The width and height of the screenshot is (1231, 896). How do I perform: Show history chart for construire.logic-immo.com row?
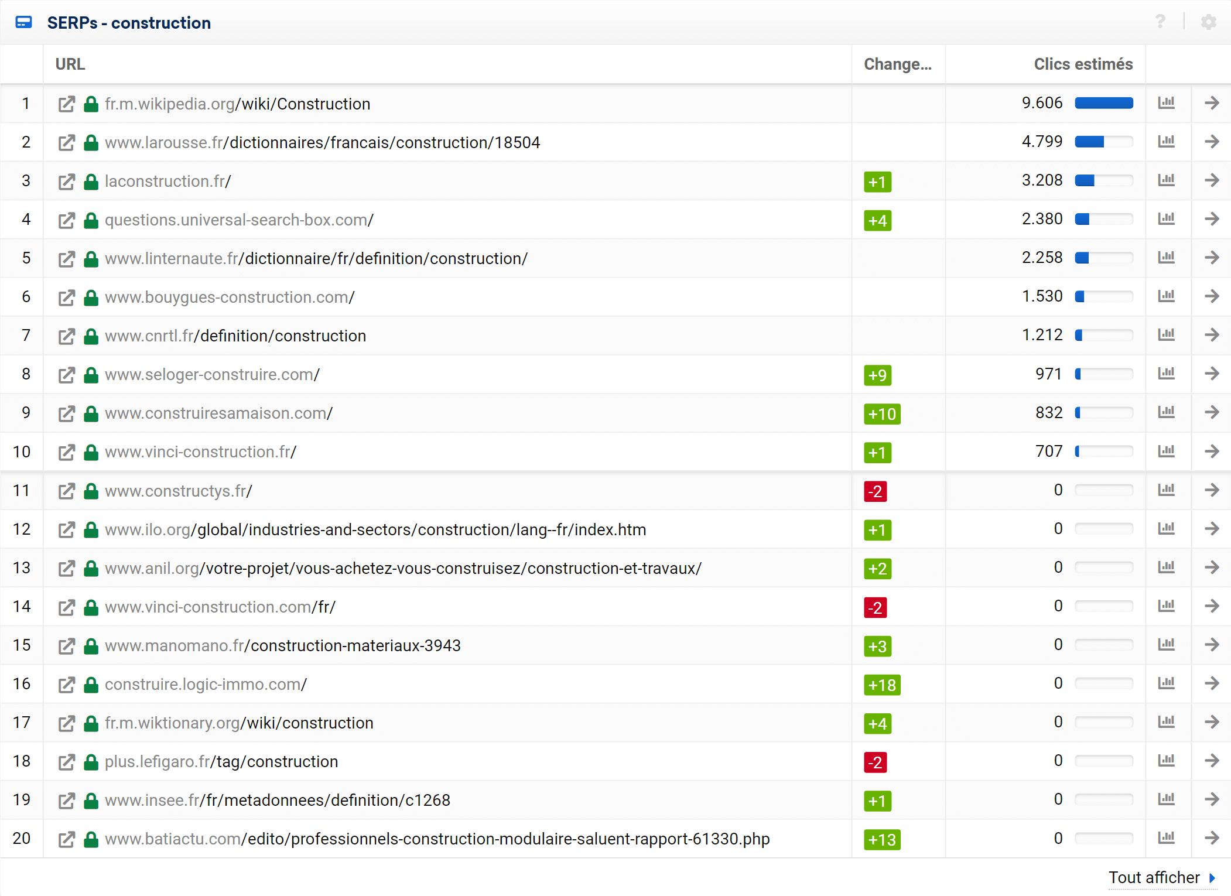tap(1167, 683)
